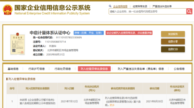Screen dimensions: 194x108
Task: Click the 移出日期 column header
Action: click(154, 88)
